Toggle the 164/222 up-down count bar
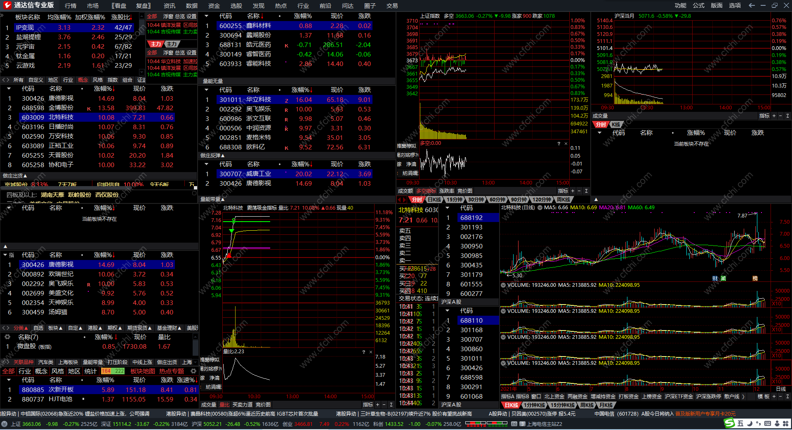This screenshot has height=430, width=792. [x=113, y=371]
